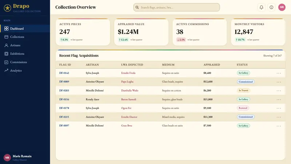291x164 pixels.
Task: Select the Artisans person icon
Action: coord(6,45)
